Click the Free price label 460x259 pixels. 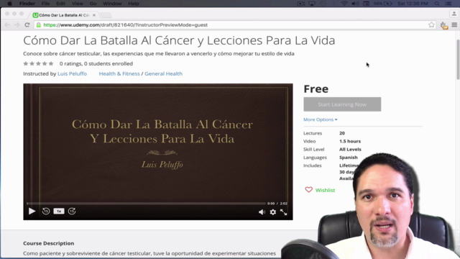point(316,88)
